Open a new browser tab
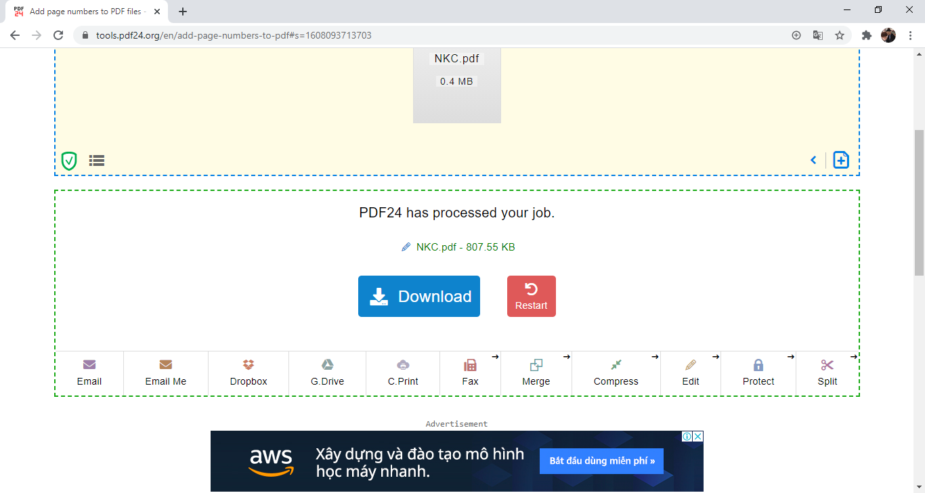Viewport: 925px width, 493px height. (x=183, y=12)
